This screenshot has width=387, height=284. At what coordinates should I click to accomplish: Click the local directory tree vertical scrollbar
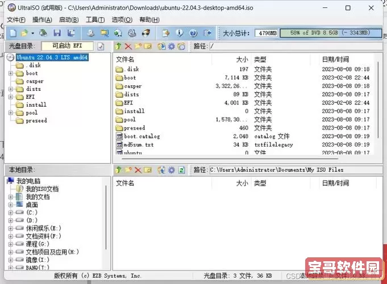106,217
